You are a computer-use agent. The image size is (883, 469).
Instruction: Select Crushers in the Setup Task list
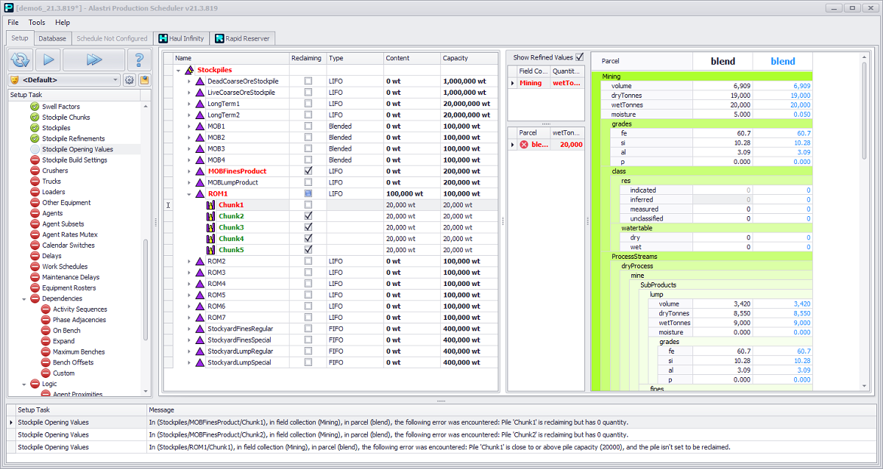pos(55,171)
